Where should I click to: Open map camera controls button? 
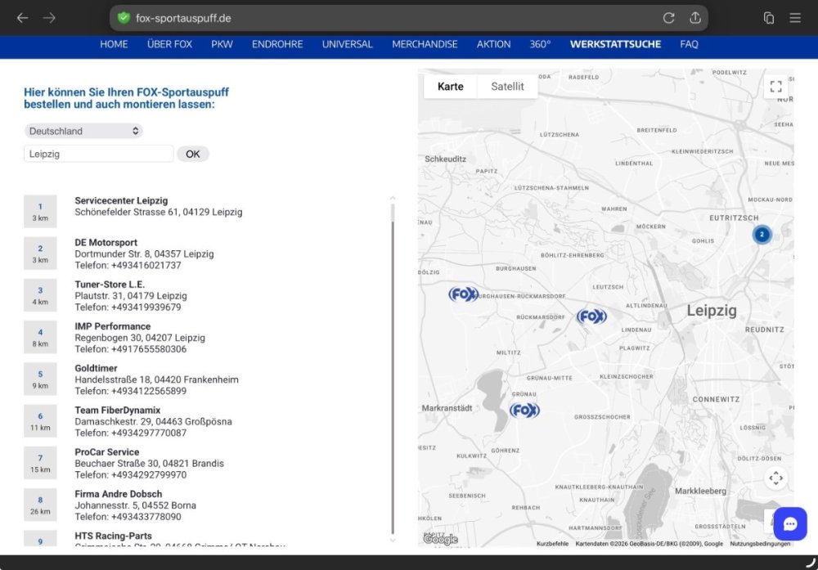[x=775, y=478]
